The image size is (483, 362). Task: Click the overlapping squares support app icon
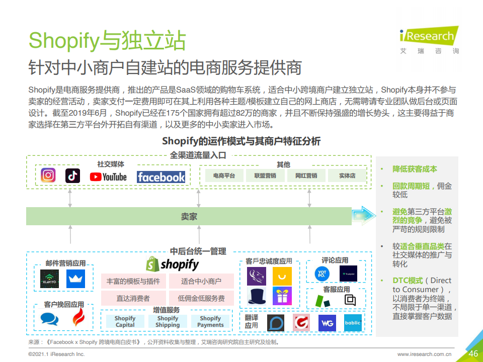click(x=350, y=300)
